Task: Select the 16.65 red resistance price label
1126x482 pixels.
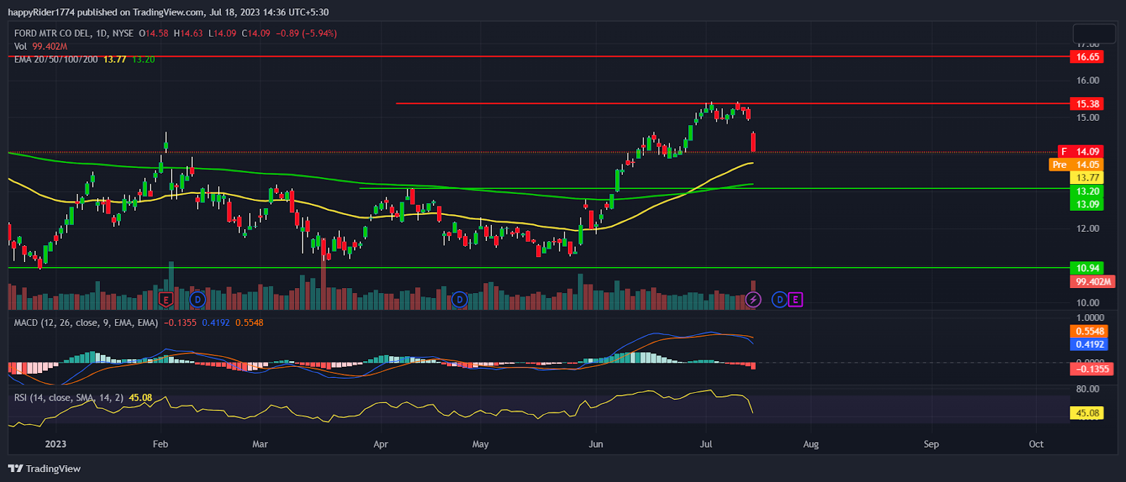Action: click(1087, 57)
